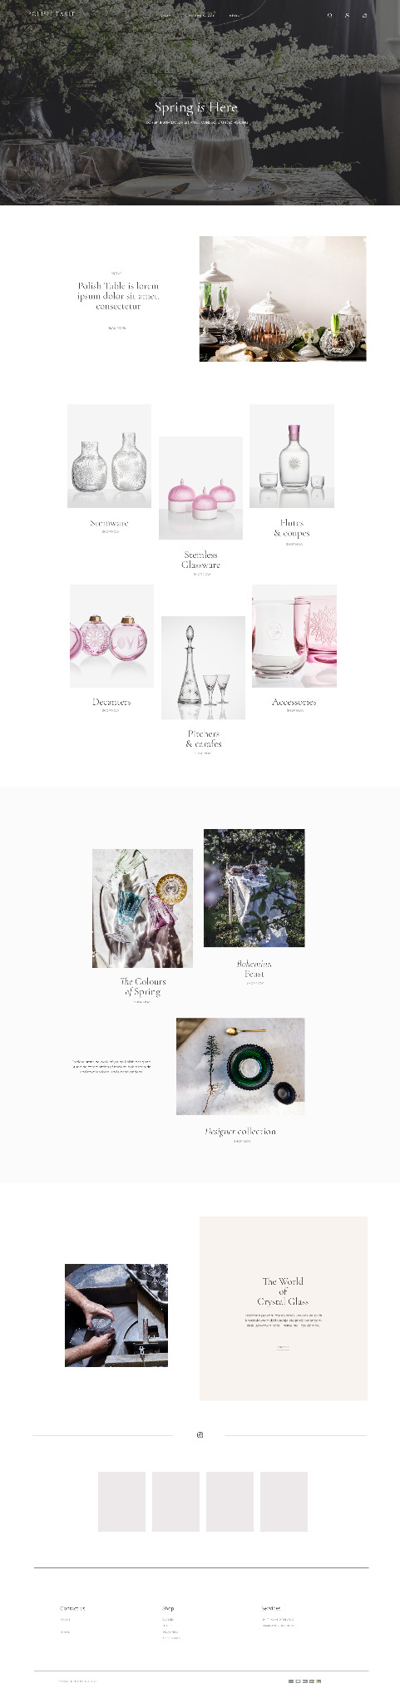The image size is (400, 1703).
Task: Open the user account icon
Action: [347, 15]
